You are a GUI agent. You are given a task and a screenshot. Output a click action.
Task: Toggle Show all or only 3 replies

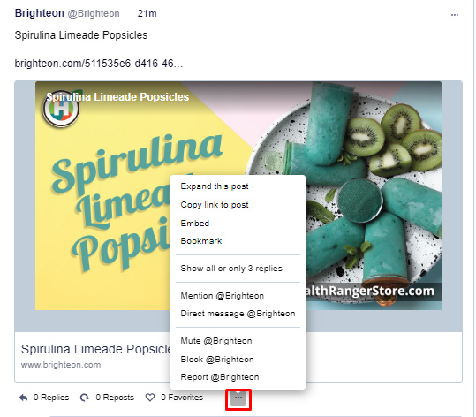pyautogui.click(x=231, y=269)
